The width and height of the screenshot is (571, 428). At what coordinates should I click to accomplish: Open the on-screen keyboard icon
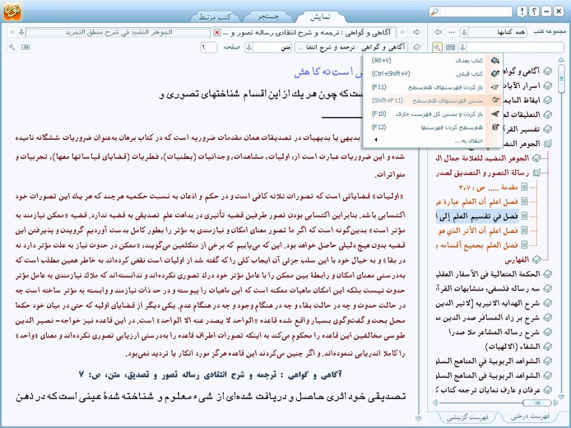(x=451, y=47)
